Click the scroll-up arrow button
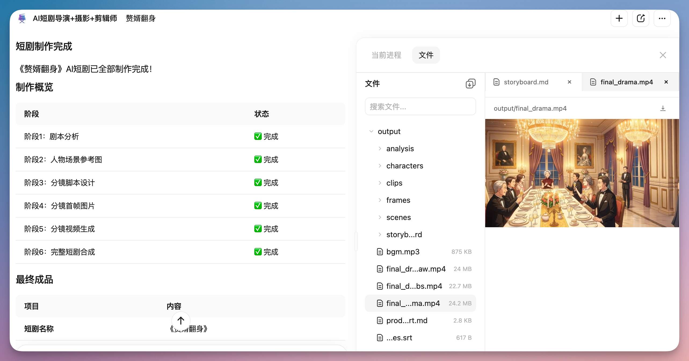The height and width of the screenshot is (361, 689). coord(181,320)
